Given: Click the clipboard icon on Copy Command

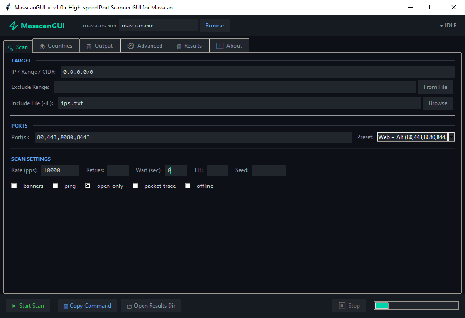Looking at the screenshot, I should click(66, 307).
